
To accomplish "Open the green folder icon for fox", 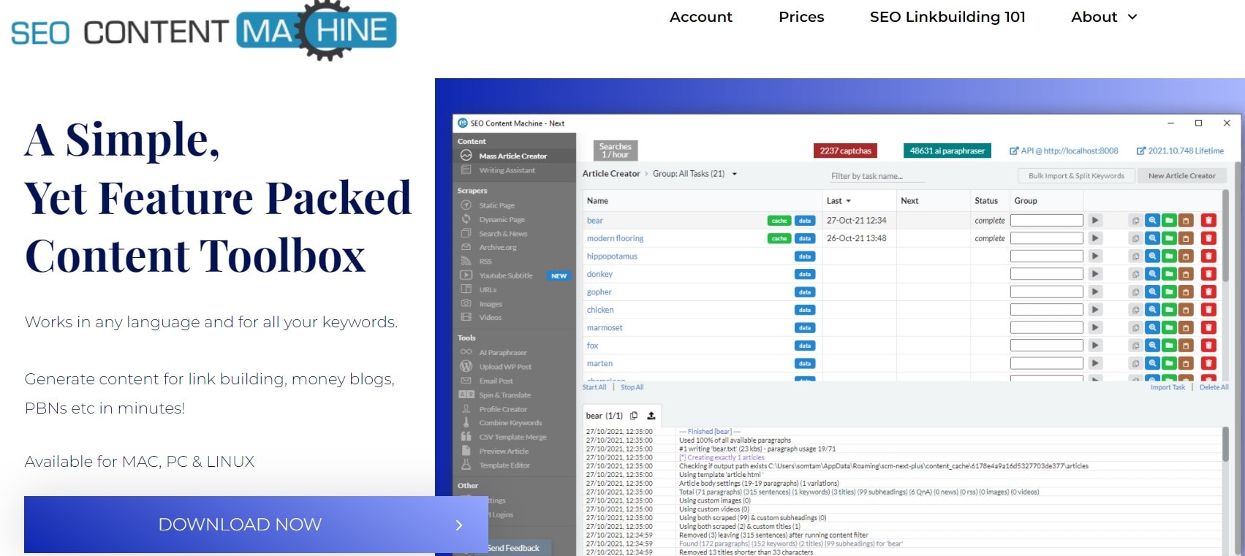I will [x=1169, y=346].
